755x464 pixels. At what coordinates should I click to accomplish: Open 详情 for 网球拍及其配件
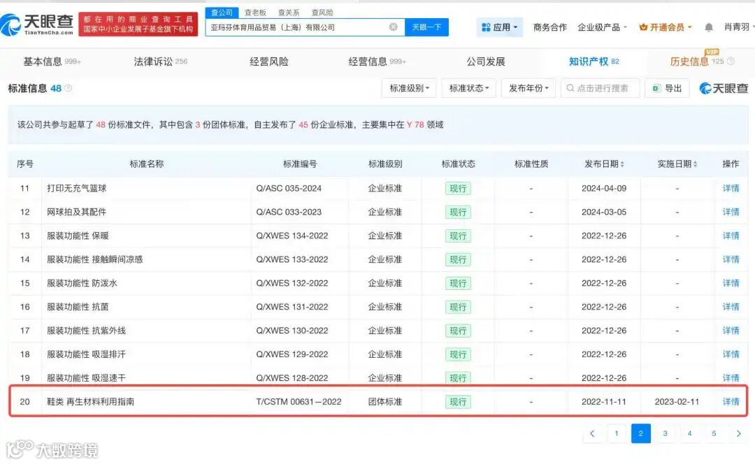[731, 212]
